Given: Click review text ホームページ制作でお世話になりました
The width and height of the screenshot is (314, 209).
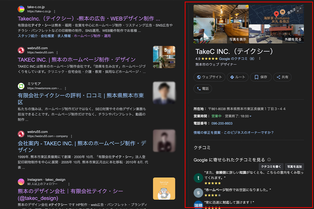Looking at the screenshot, I should click(x=238, y=190).
